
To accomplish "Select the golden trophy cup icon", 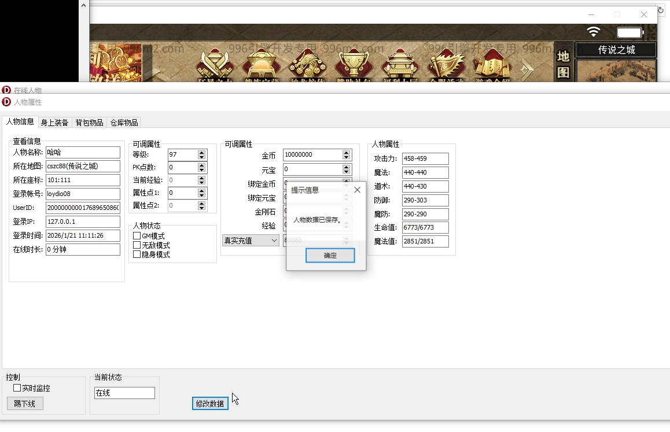I will click(354, 65).
